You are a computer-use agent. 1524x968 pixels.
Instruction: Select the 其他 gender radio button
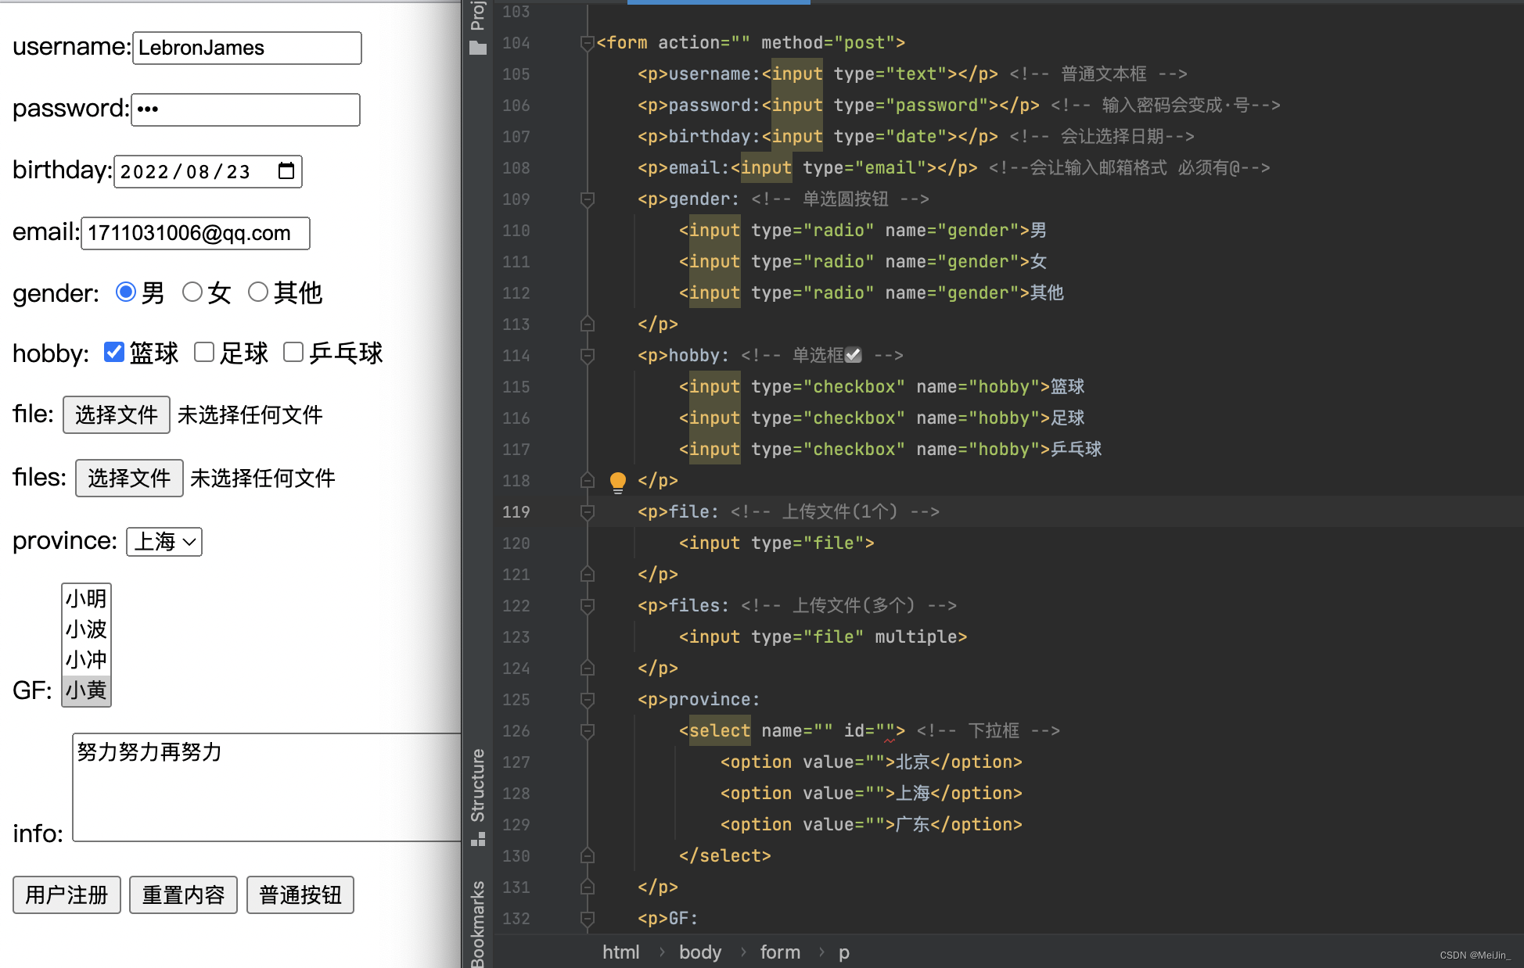[x=258, y=292]
